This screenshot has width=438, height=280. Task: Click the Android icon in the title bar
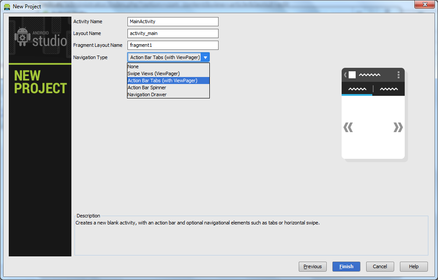[x=7, y=7]
